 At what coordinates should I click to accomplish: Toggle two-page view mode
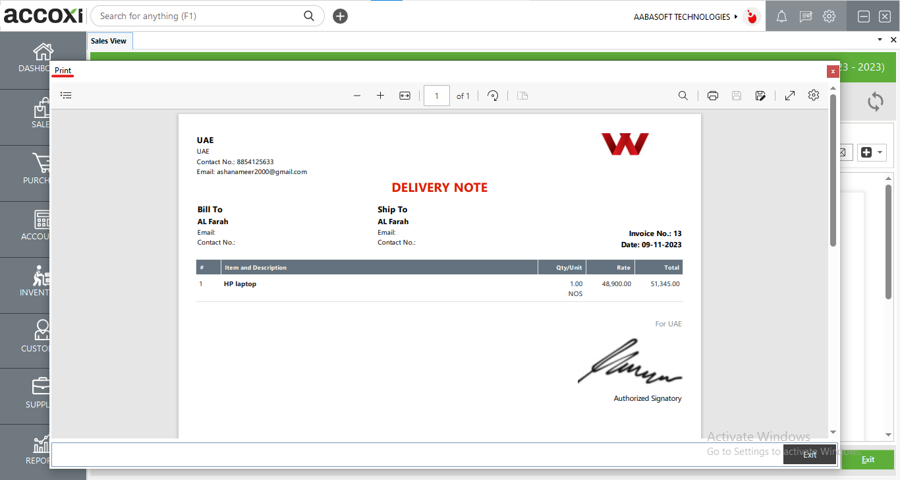[x=522, y=95]
